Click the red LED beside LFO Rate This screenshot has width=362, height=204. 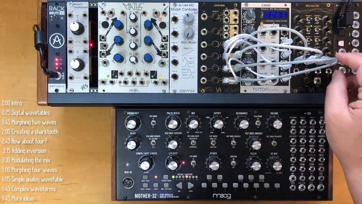184,163
